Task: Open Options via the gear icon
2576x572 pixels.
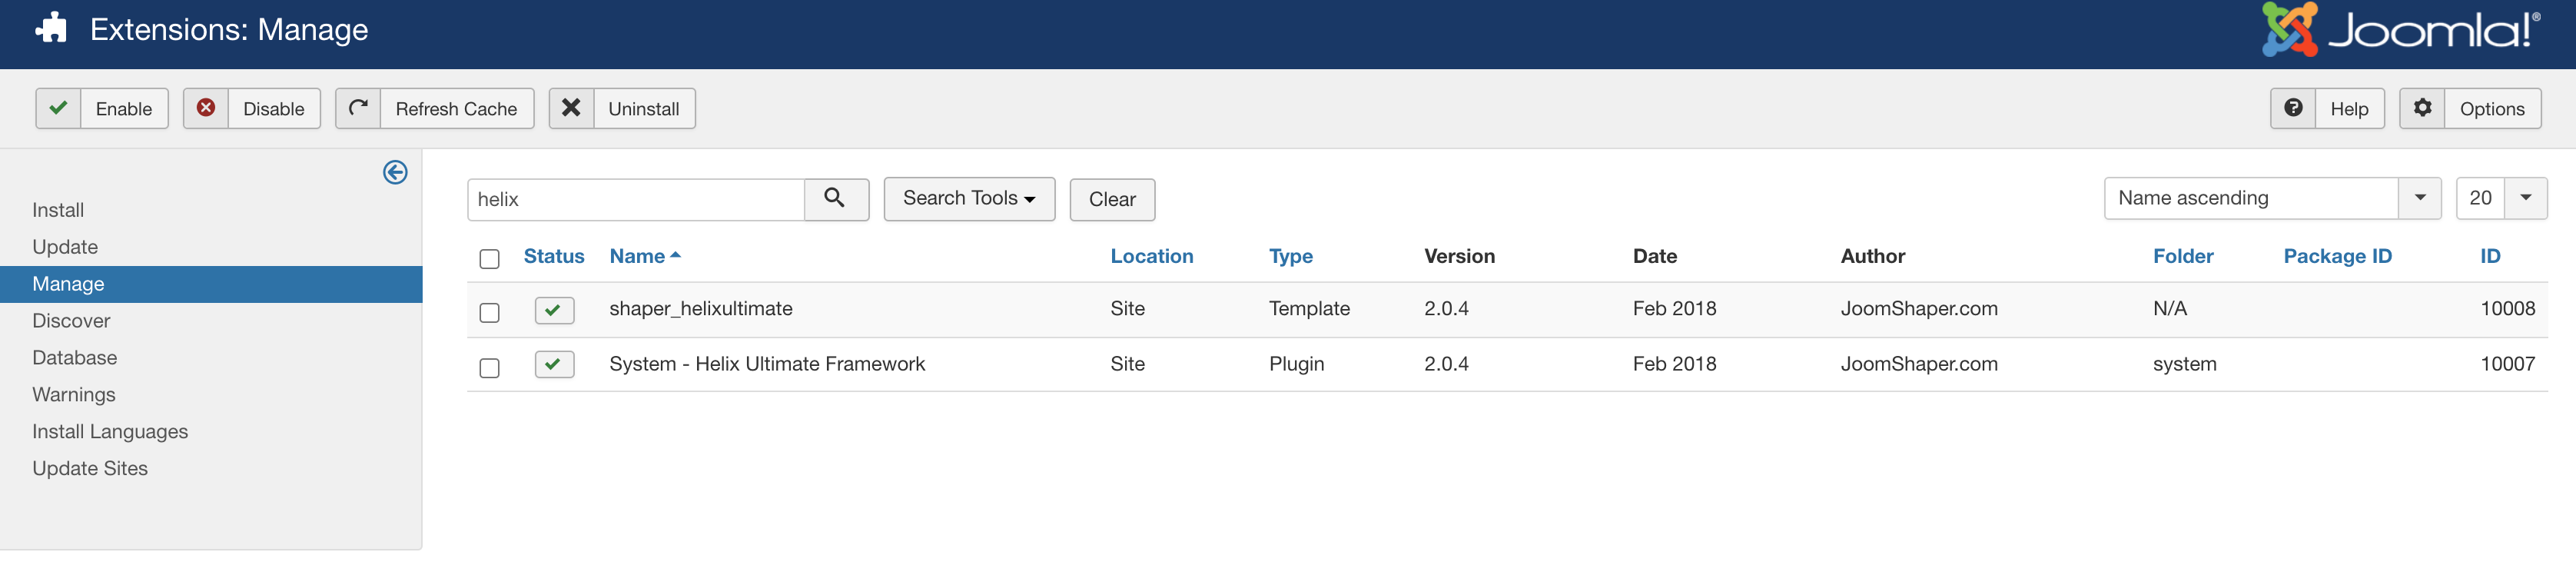Action: 2422,108
